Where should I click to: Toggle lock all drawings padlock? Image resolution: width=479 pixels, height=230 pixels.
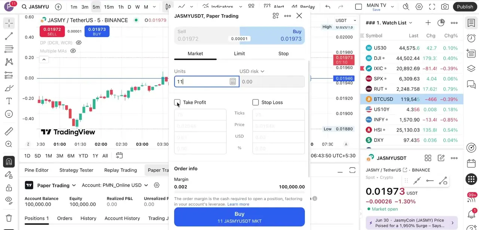[x=9, y=187]
